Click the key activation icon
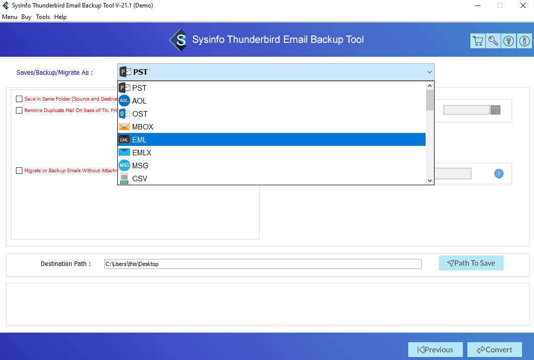Viewport: 534px width, 360px height. (x=493, y=41)
